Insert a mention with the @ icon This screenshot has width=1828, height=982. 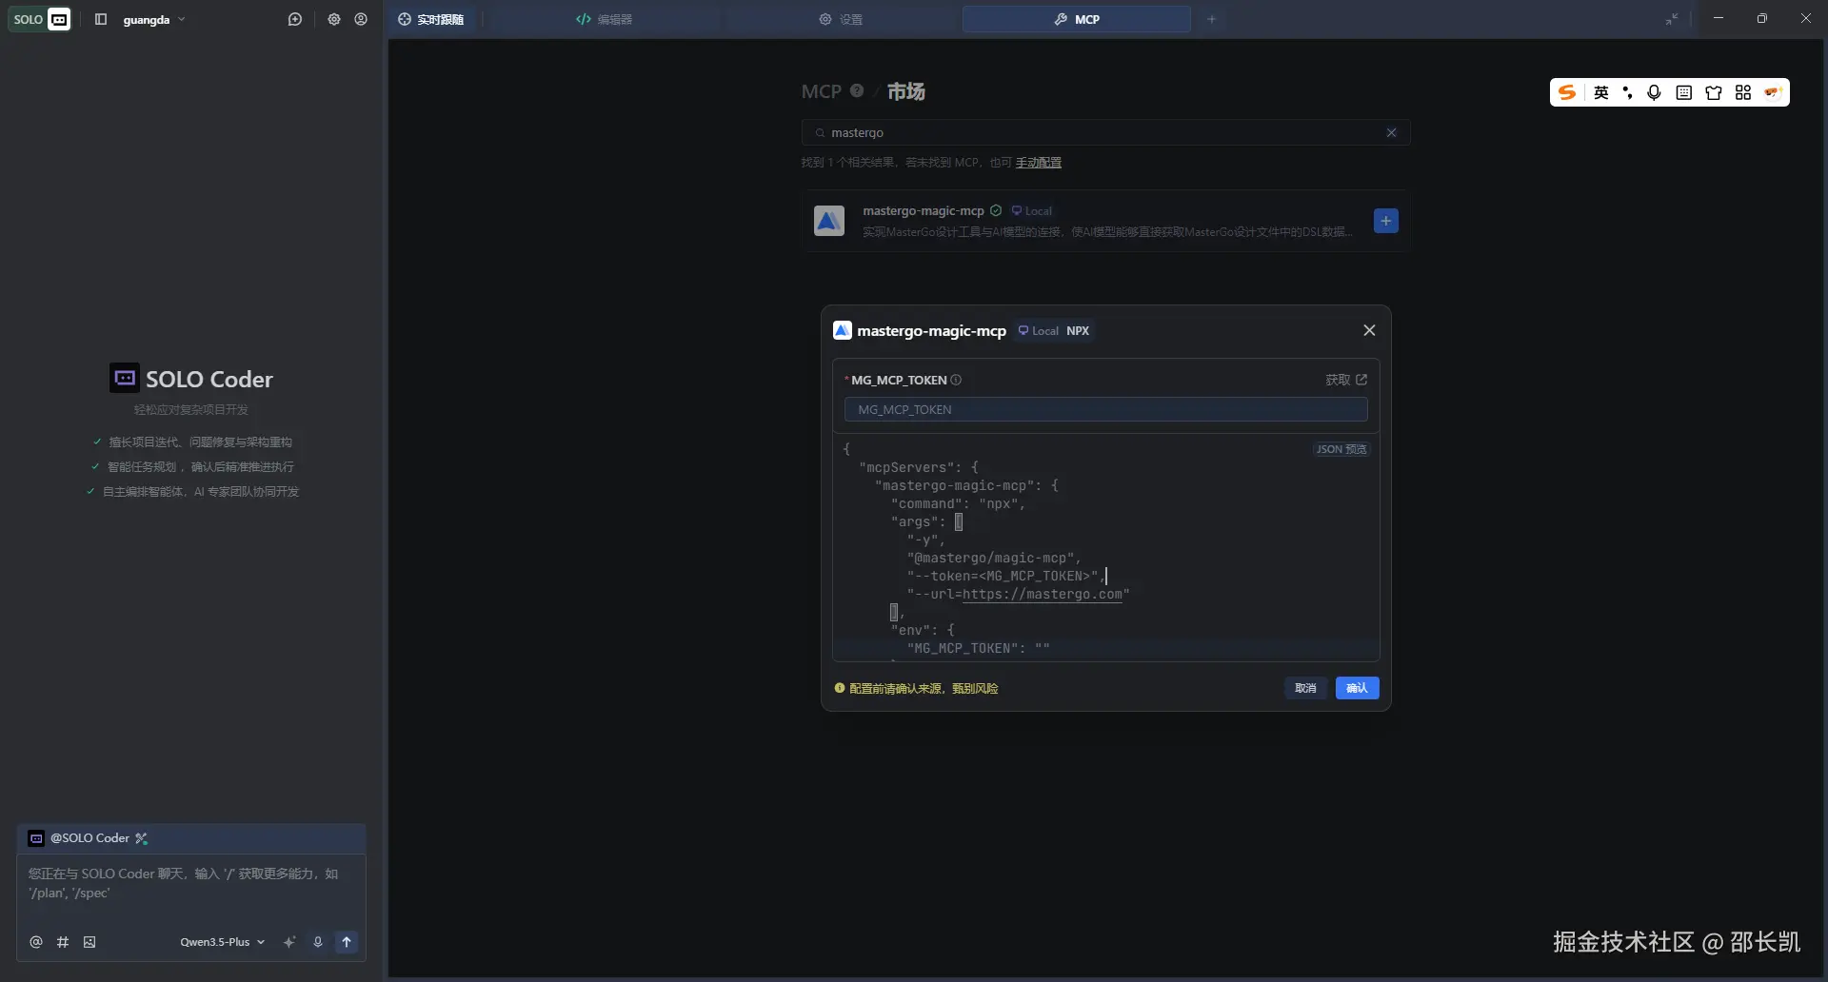[x=36, y=942]
